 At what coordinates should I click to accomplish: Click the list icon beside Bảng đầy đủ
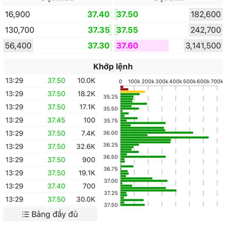[26, 214]
